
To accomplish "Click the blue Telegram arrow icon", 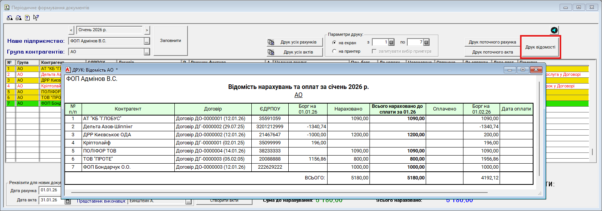I will (x=554, y=30).
